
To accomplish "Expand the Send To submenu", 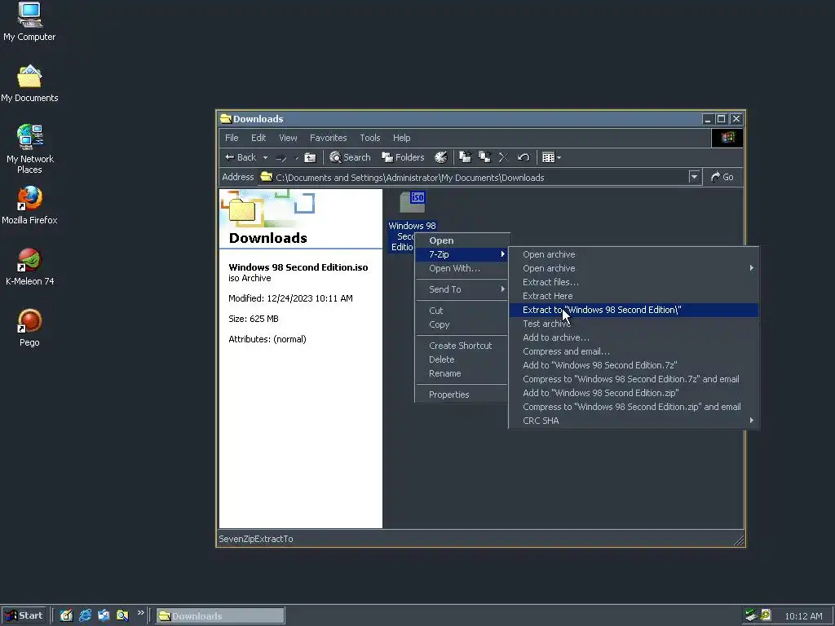I will 462,289.
